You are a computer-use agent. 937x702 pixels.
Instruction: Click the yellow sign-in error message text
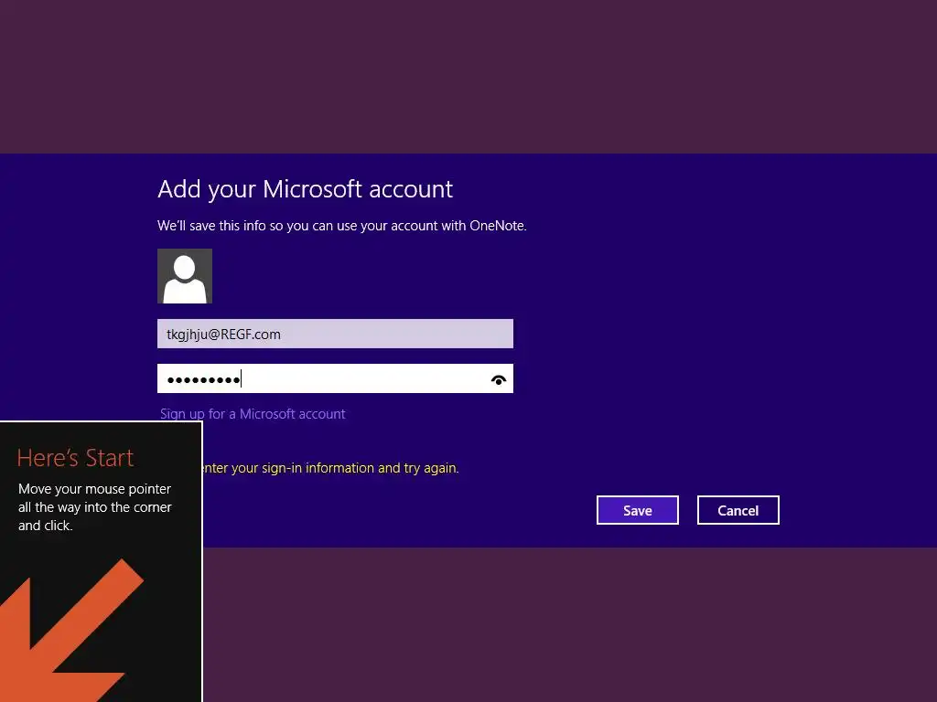(331, 468)
